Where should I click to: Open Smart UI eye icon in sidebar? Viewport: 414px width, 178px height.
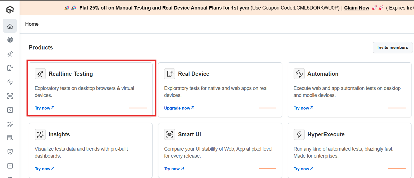10,96
